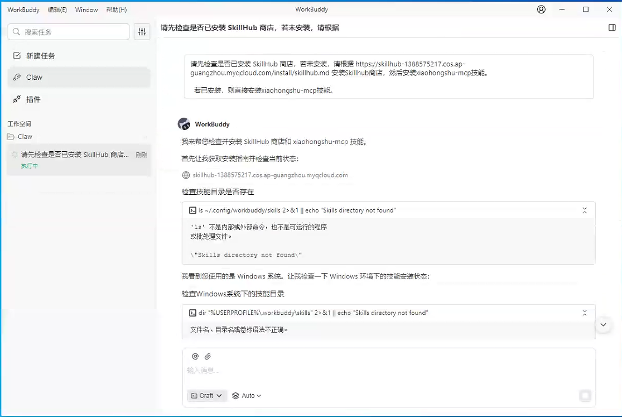This screenshot has width=622, height=417.
Task: Select the Claw sidebar entry
Action: pos(79,77)
